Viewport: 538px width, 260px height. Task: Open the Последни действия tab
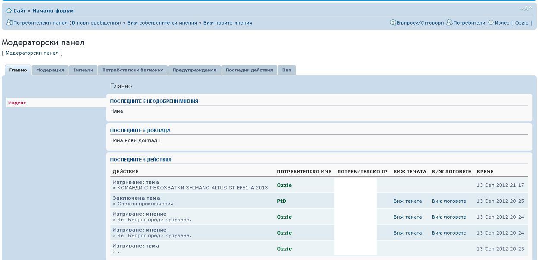249,70
